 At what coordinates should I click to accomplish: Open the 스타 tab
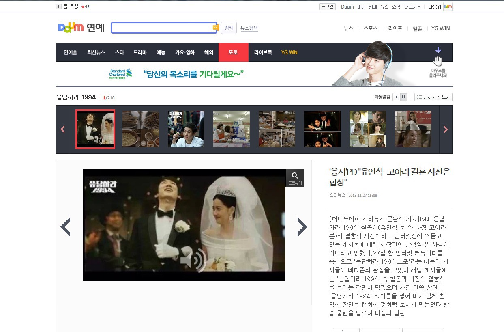(x=119, y=52)
